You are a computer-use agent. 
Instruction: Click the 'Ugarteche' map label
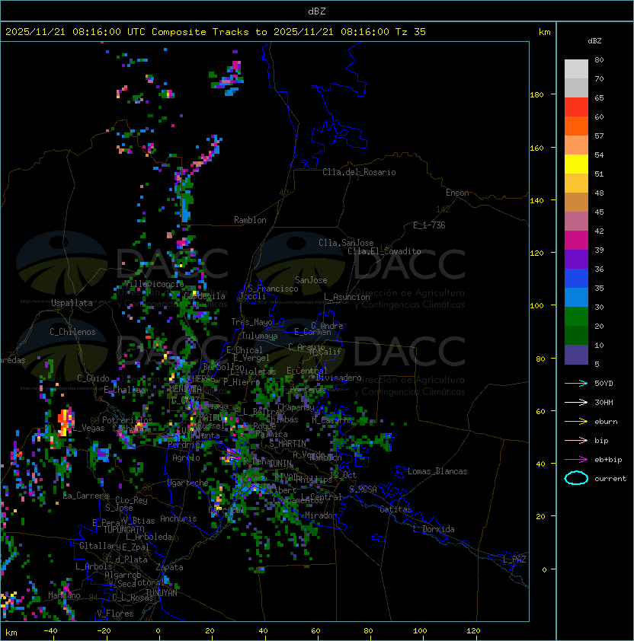point(187,483)
